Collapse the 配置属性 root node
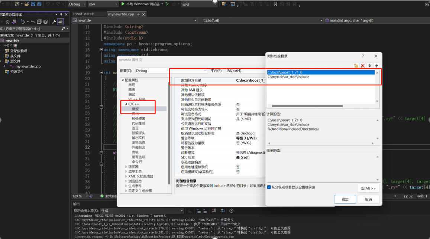 tap(123, 80)
